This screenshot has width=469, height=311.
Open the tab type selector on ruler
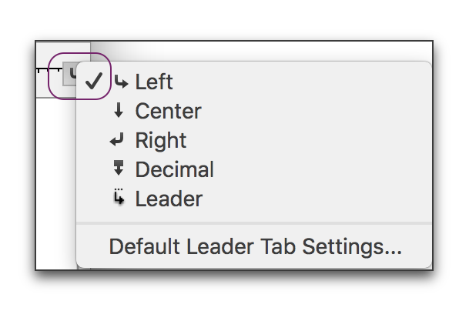69,74
